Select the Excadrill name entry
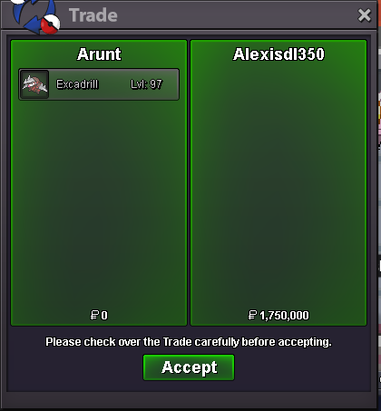This screenshot has height=411, width=381. pyautogui.click(x=77, y=84)
